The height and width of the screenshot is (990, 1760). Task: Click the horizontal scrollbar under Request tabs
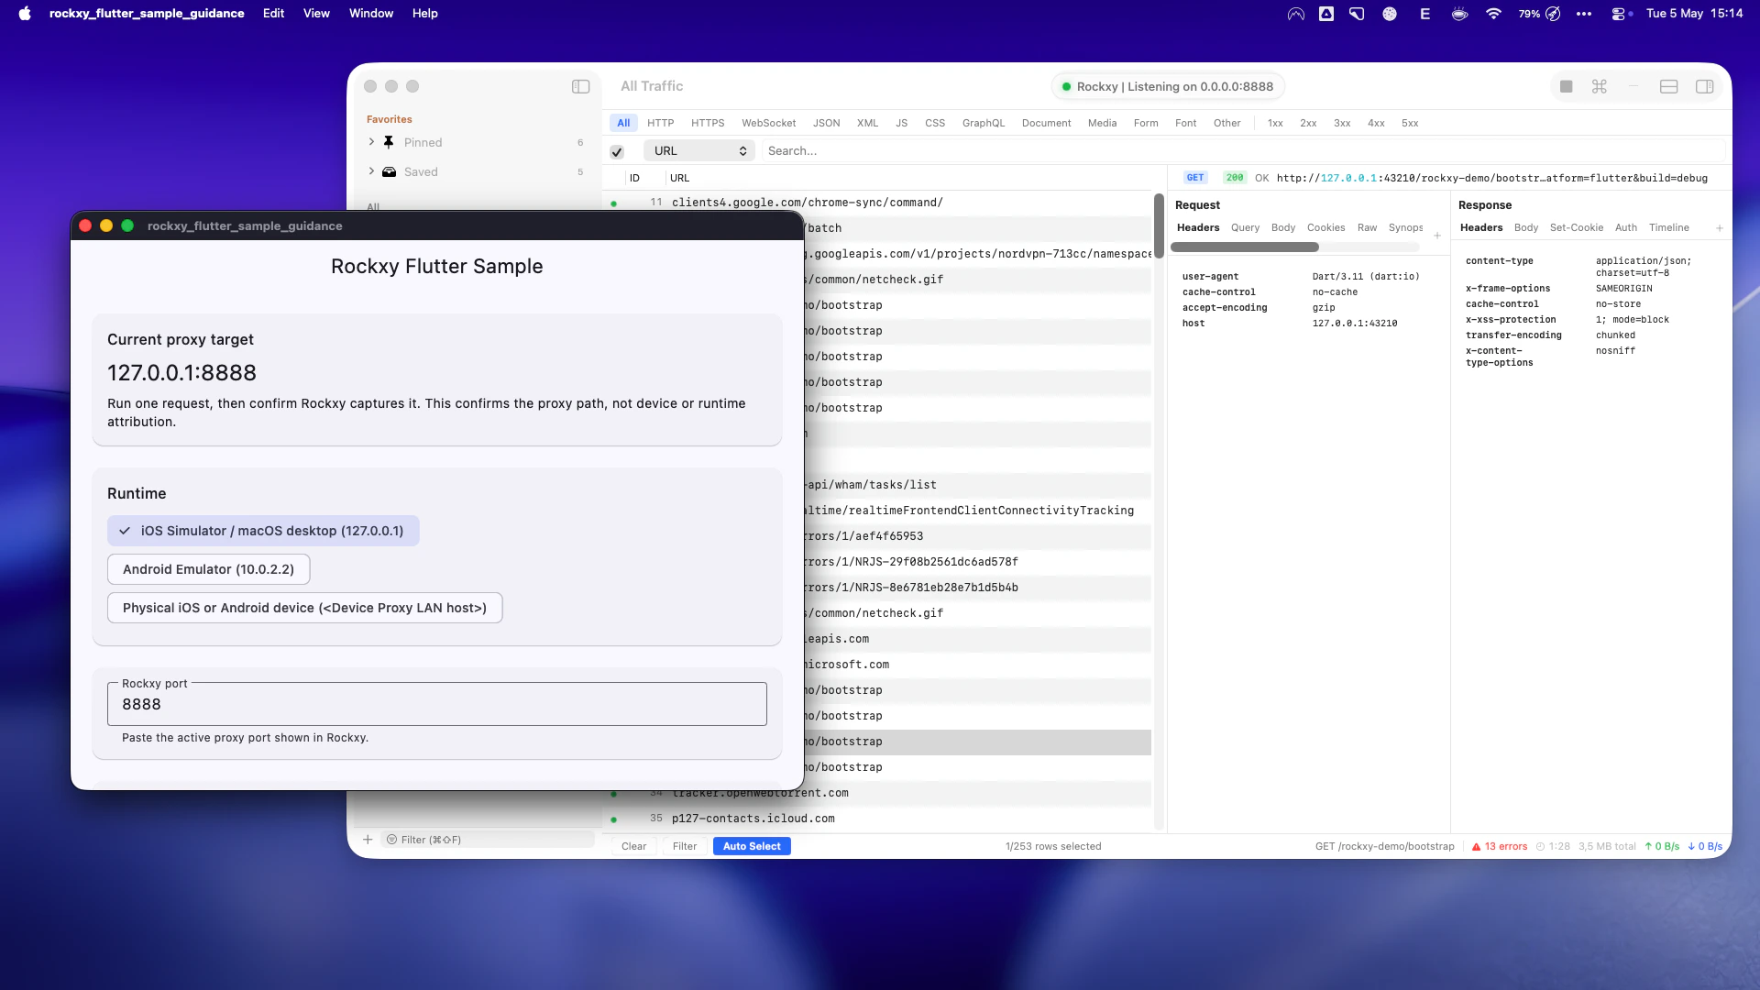(1245, 247)
